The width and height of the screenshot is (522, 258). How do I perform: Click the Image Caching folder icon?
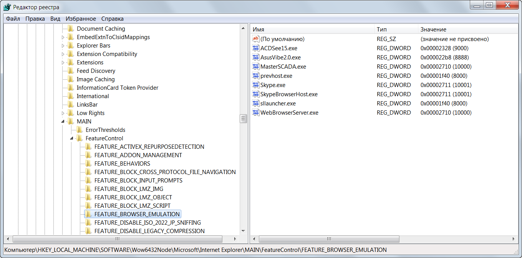71,79
